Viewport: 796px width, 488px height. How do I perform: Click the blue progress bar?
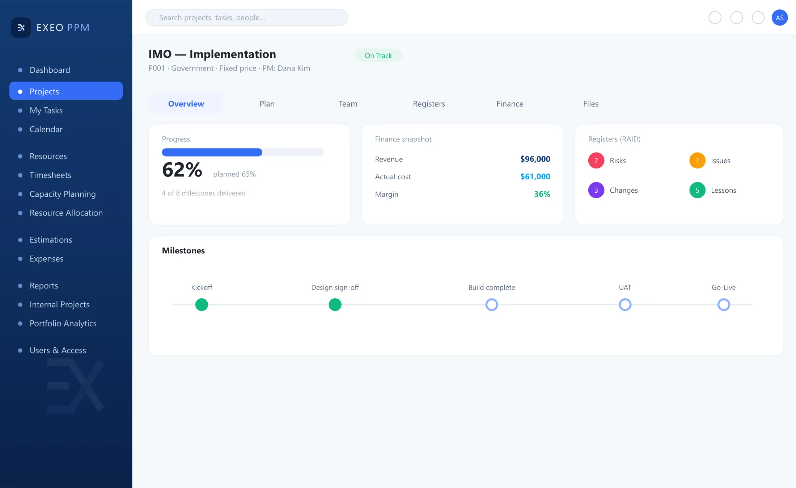212,152
